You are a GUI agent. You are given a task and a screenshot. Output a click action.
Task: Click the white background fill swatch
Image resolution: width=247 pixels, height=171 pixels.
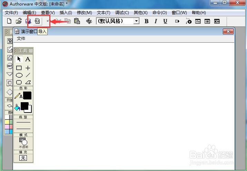click(30, 110)
